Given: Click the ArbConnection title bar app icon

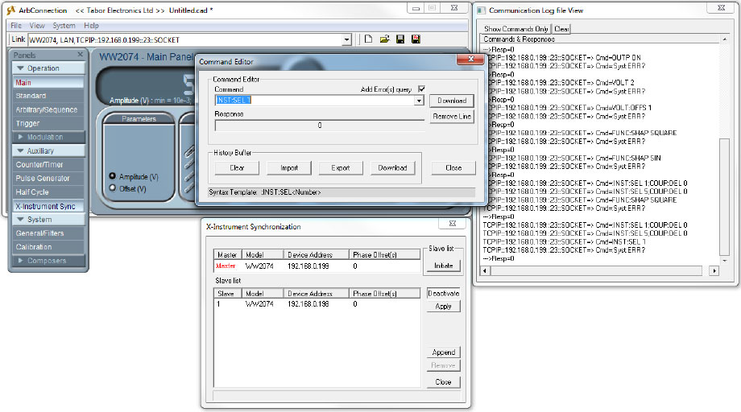Looking at the screenshot, I should [10, 10].
